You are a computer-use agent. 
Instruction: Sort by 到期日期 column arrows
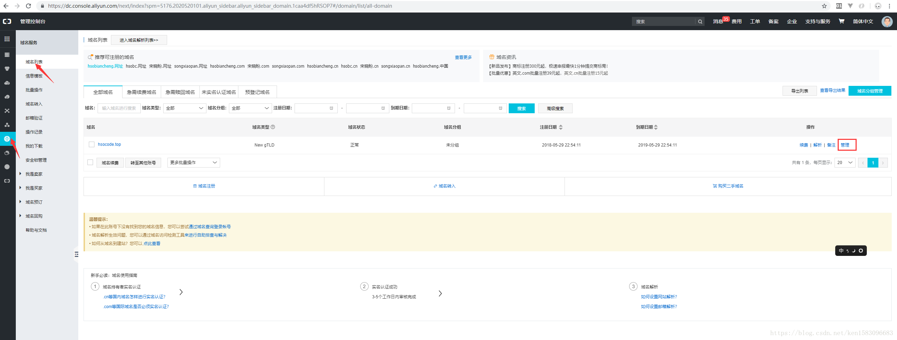656,127
